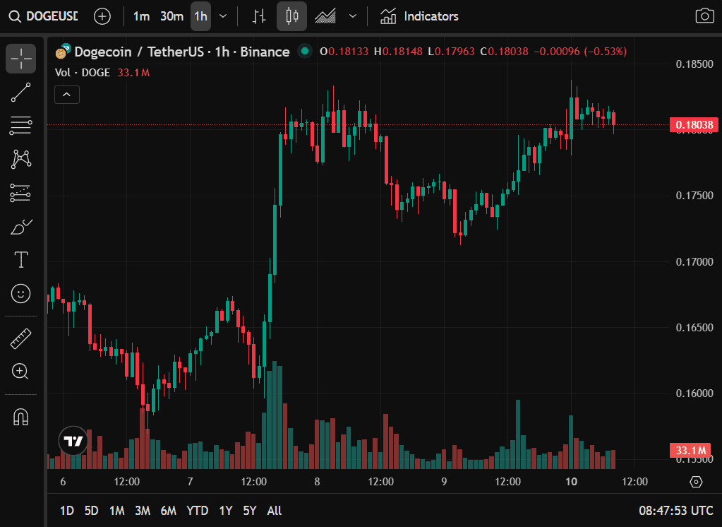Select the Trend line drawing tool
The width and height of the screenshot is (722, 527).
click(x=20, y=92)
